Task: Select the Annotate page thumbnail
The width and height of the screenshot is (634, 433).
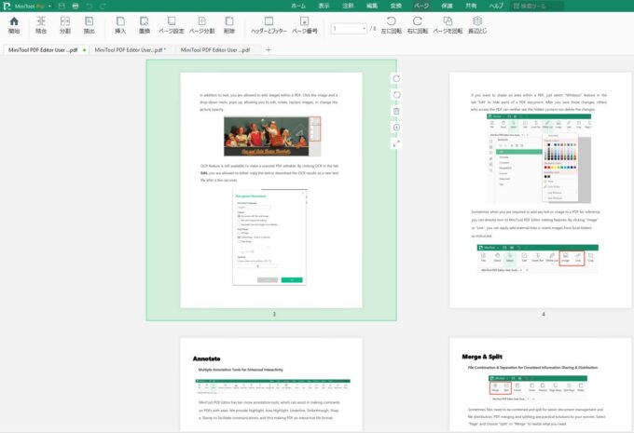Action: (x=271, y=385)
